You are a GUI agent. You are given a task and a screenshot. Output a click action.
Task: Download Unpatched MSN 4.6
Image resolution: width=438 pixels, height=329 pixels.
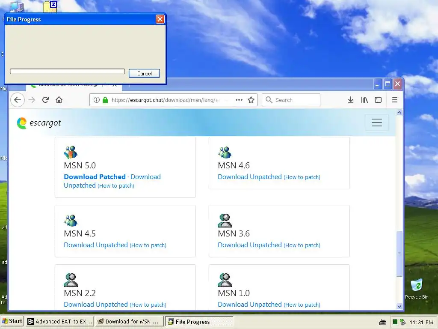[250, 177]
